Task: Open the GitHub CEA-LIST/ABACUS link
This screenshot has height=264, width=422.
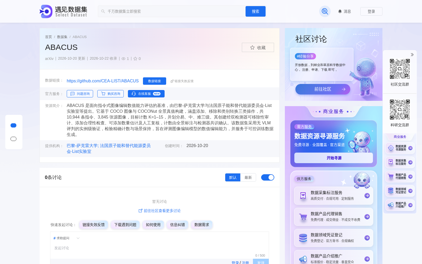Action: [x=103, y=81]
